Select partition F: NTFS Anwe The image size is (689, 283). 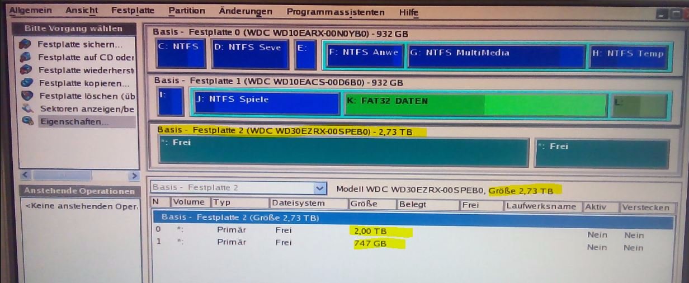(x=365, y=56)
